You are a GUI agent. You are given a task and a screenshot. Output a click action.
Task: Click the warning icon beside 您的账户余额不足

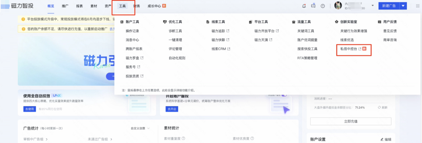(23, 28)
